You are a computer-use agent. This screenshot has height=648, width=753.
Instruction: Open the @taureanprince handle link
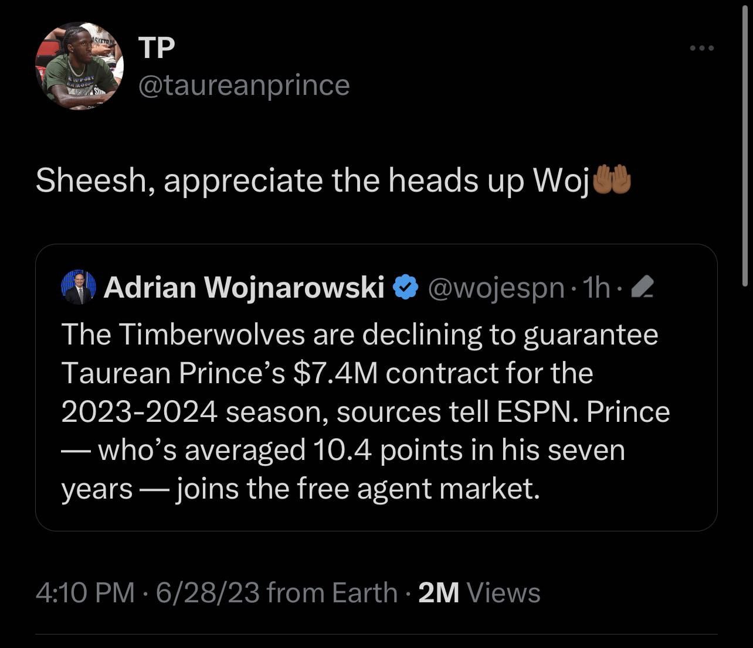pyautogui.click(x=244, y=86)
